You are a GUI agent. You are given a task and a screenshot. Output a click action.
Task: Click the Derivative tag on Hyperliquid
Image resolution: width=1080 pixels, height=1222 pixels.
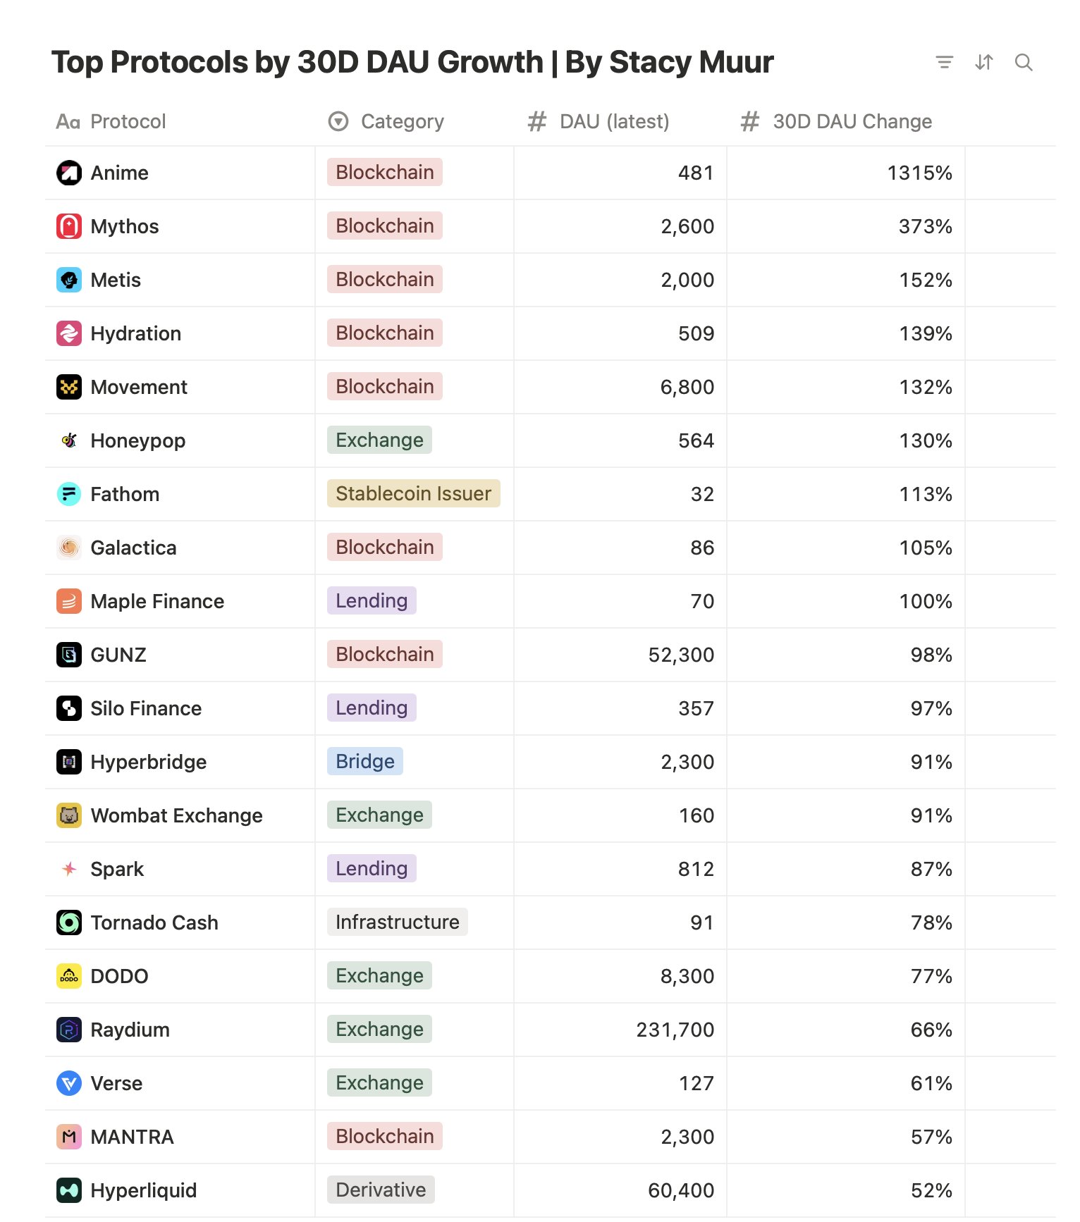[x=381, y=1190]
